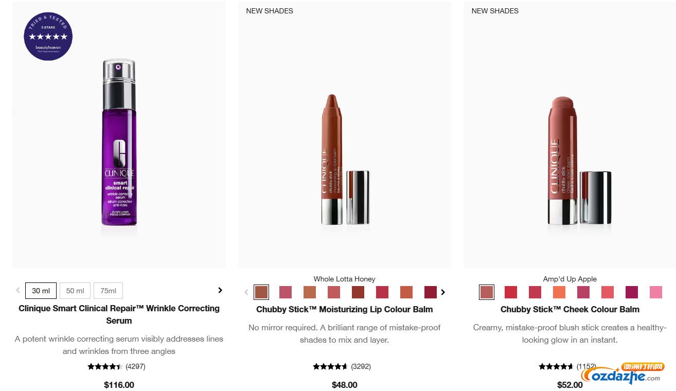Screen dimensions: 676x391
Task: Click the beautyheaven five stars badge
Action: 48,37
